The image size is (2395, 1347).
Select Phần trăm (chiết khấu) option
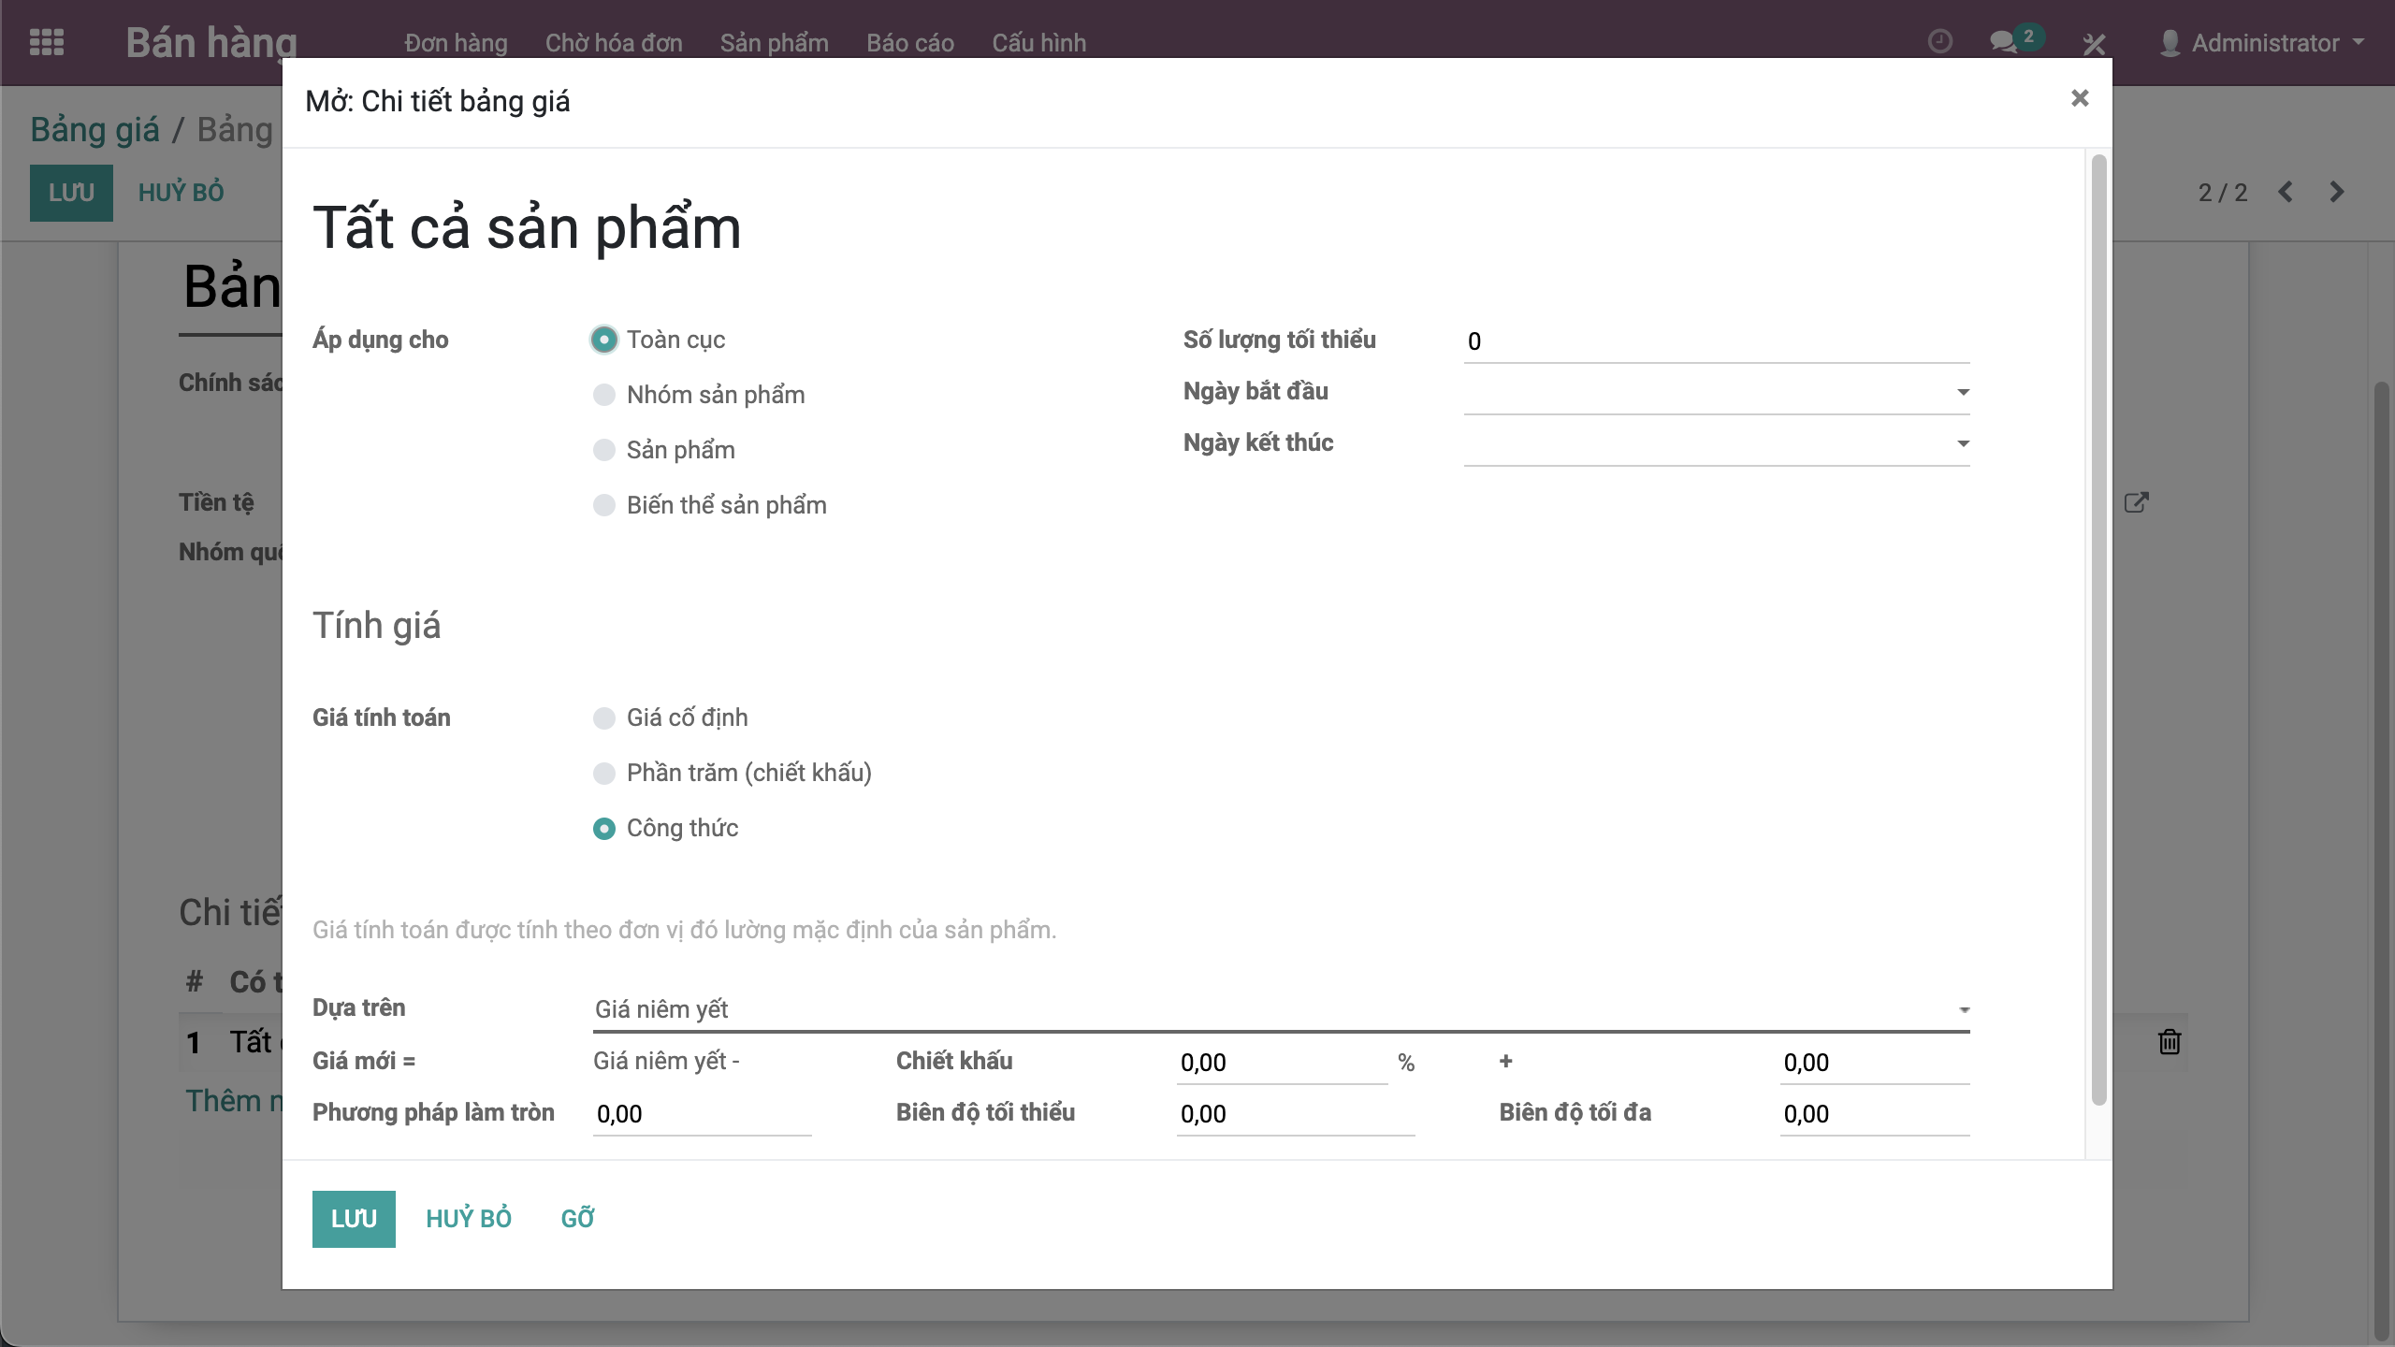[x=604, y=773]
